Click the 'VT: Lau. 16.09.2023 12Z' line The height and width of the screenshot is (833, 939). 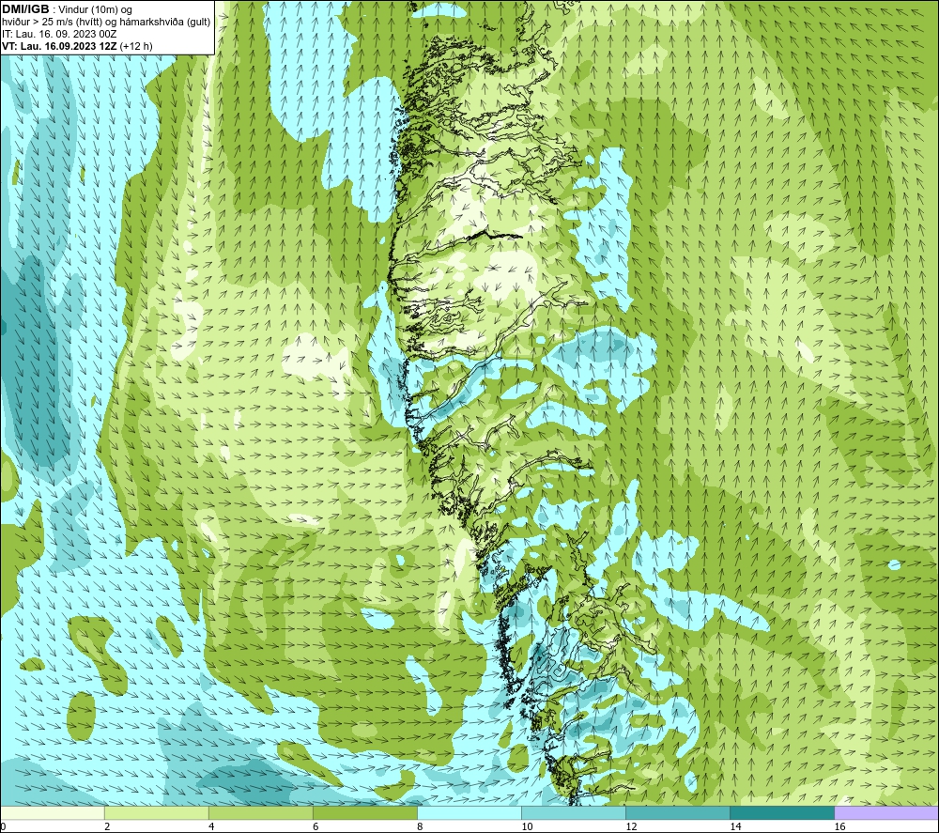(x=60, y=46)
